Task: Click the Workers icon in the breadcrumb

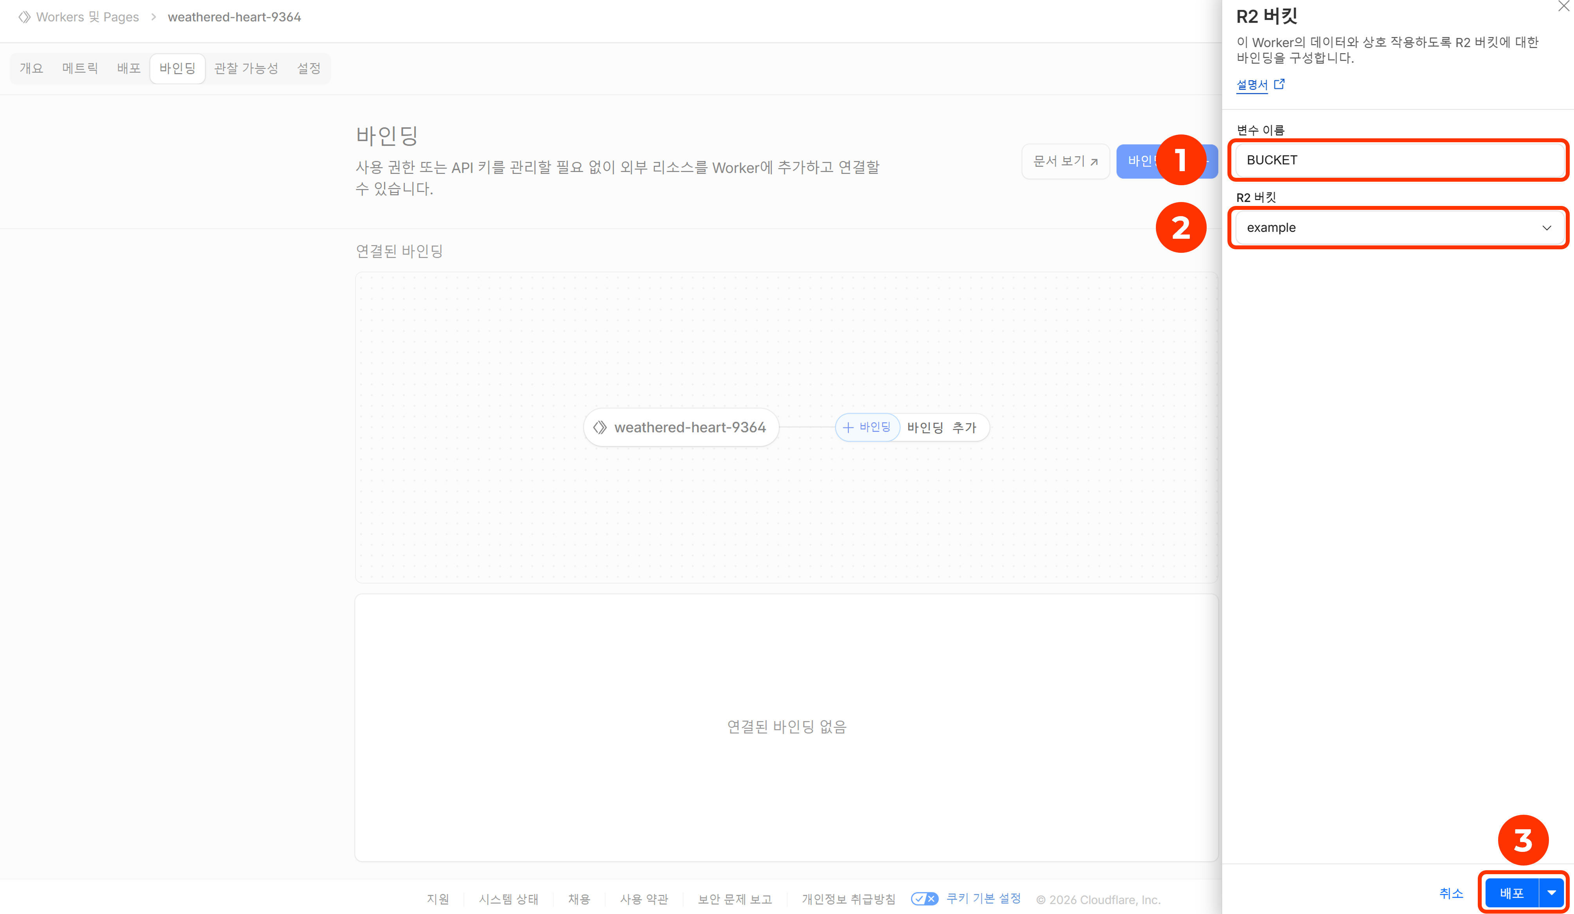Action: (x=24, y=17)
